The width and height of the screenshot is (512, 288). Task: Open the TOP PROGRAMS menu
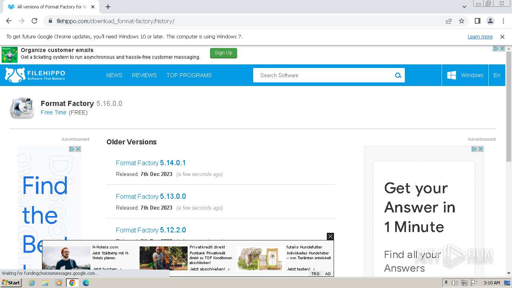tap(189, 75)
